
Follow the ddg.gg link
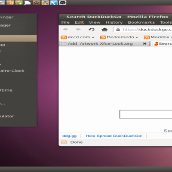tap(69, 136)
